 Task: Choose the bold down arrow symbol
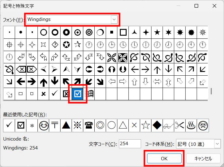(x=55, y=82)
